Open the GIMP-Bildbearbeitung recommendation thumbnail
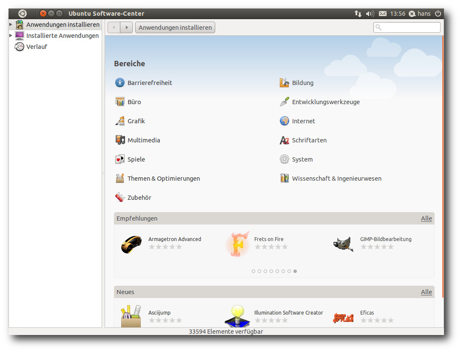The image size is (461, 352). pos(343,244)
